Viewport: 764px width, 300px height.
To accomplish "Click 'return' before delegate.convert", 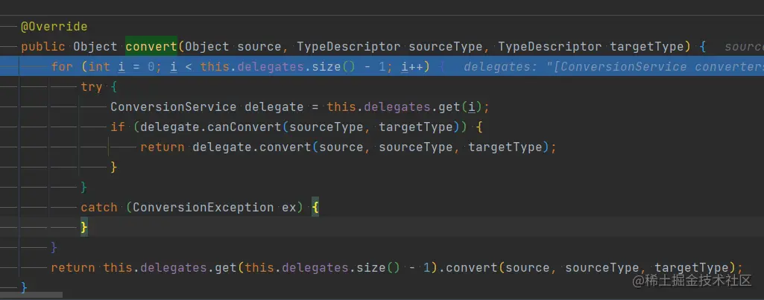I will click(162, 147).
